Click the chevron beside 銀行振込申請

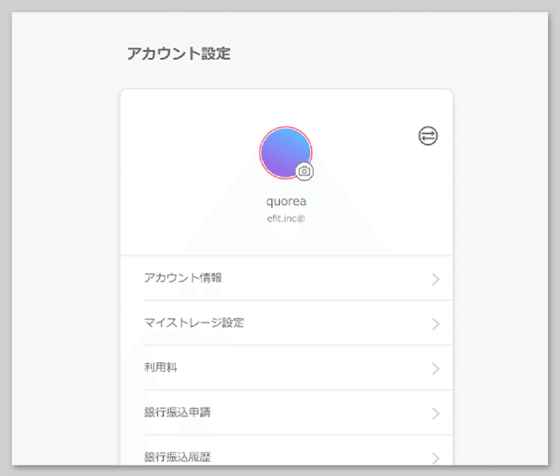point(435,414)
